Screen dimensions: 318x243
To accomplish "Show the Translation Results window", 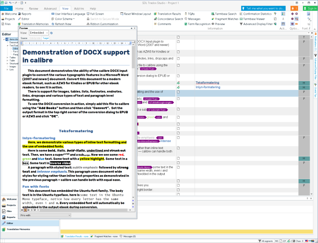I will pos(167,14).
